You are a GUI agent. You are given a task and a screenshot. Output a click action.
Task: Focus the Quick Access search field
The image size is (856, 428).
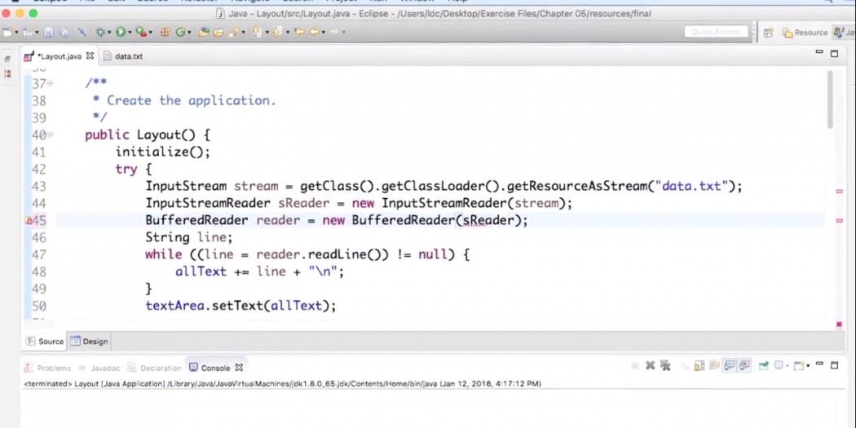click(716, 33)
